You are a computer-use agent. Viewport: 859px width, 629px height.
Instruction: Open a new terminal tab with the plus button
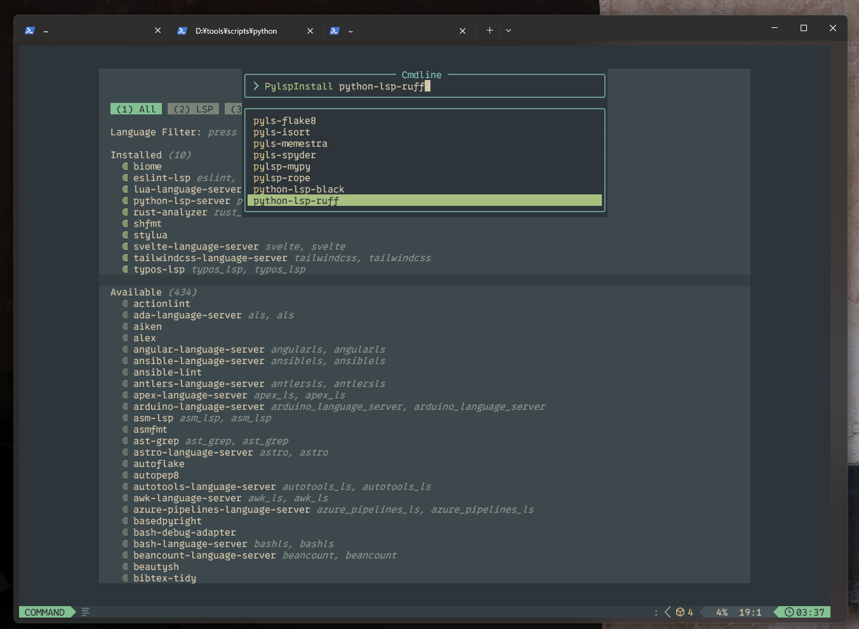tap(489, 30)
